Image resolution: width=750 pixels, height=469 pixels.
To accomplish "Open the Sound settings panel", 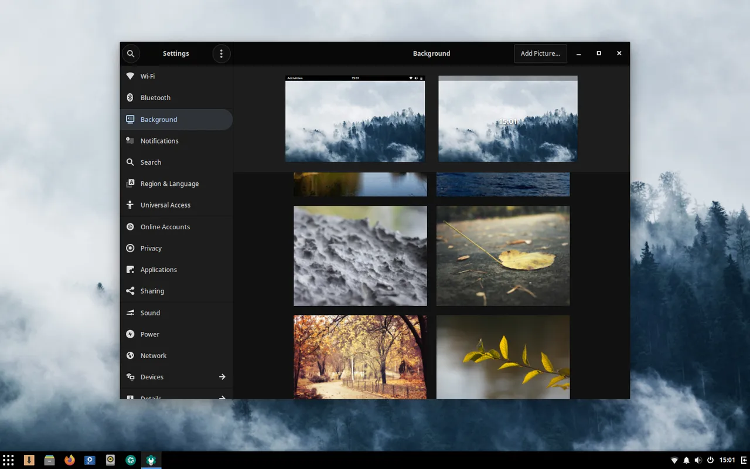I will click(x=176, y=312).
